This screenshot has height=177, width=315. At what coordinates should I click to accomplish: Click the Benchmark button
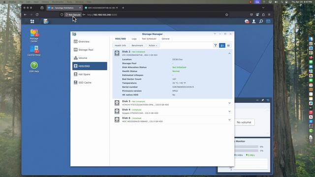coord(137,45)
